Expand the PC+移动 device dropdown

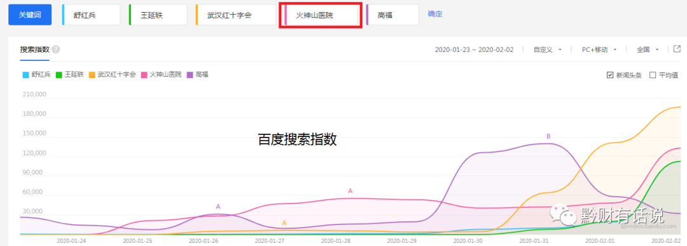tap(599, 49)
